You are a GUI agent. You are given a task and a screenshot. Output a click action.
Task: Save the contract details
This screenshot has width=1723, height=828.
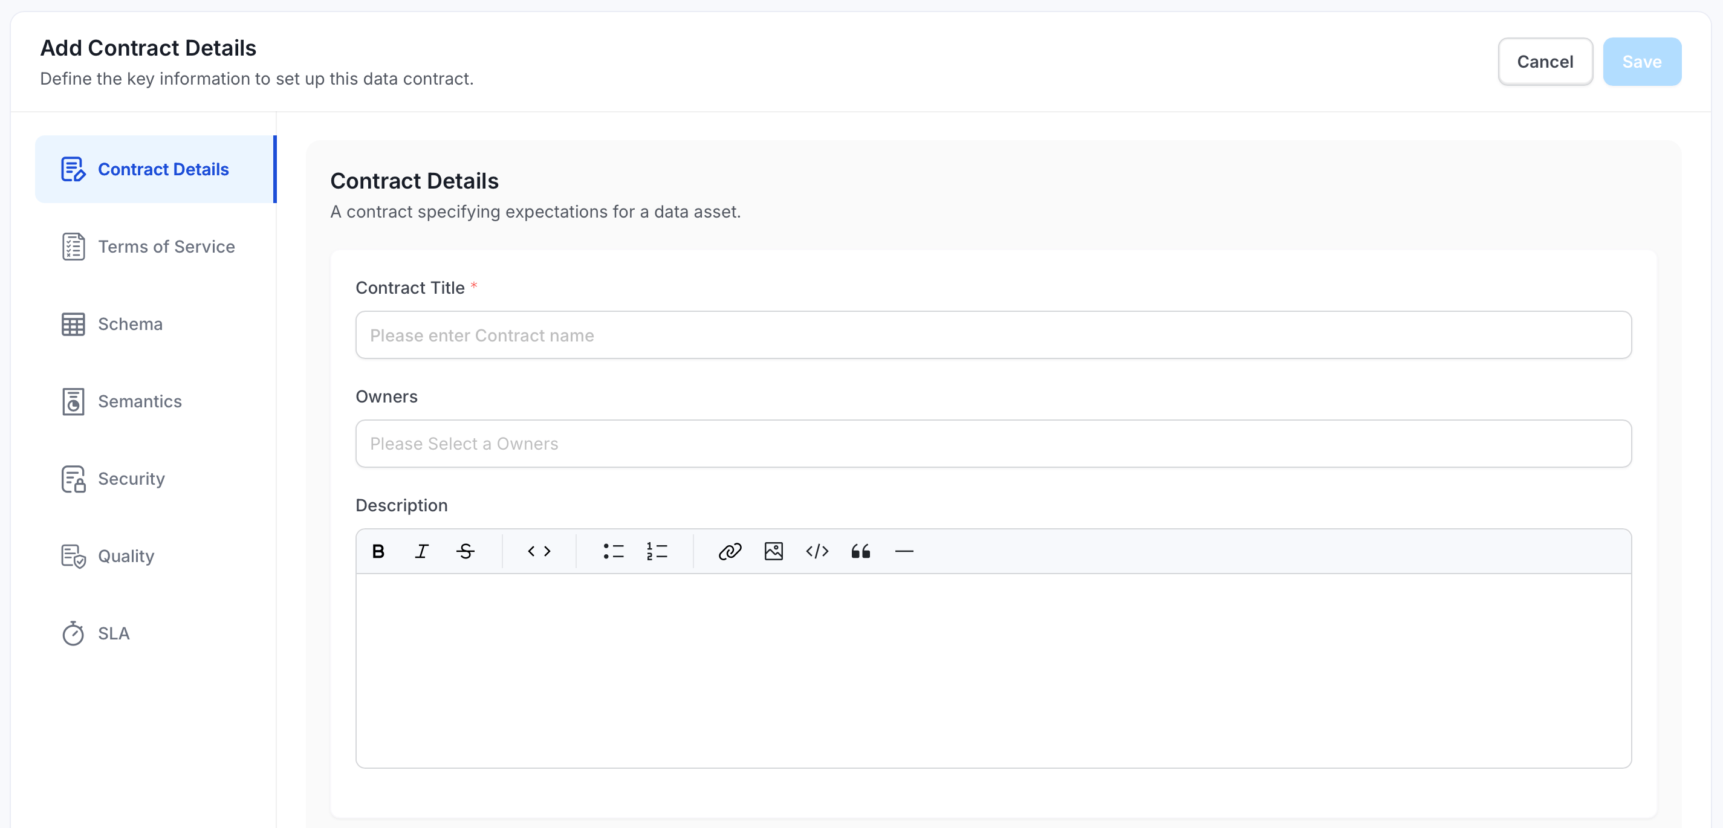pyautogui.click(x=1642, y=62)
